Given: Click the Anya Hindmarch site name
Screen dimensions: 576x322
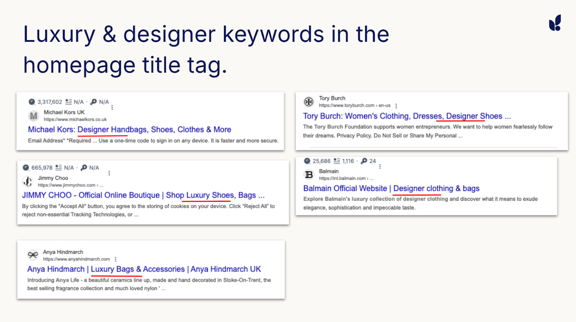Looking at the screenshot, I should click(x=63, y=252).
